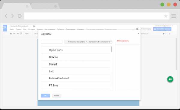Click the Мои шрифты heading
Image resolution: width=180 pixels, height=110 pixels.
tap(123, 41)
